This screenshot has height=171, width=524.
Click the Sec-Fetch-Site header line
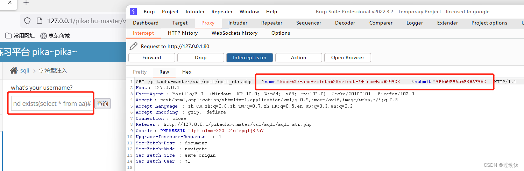(176, 155)
